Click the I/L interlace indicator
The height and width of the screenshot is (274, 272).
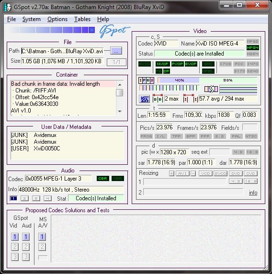(161, 136)
